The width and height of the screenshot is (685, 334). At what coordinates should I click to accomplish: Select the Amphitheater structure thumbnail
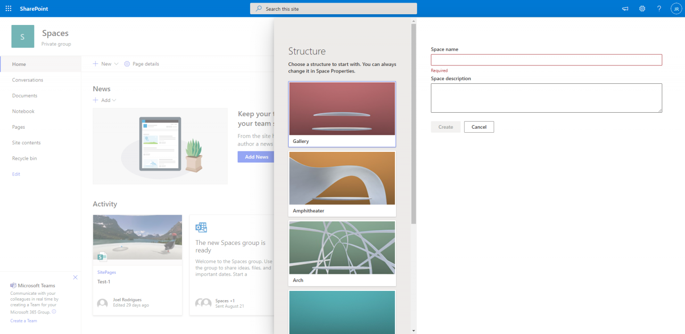(x=342, y=178)
